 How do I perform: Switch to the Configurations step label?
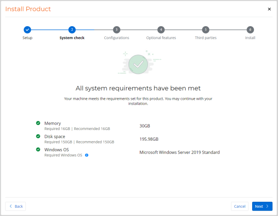117,38
